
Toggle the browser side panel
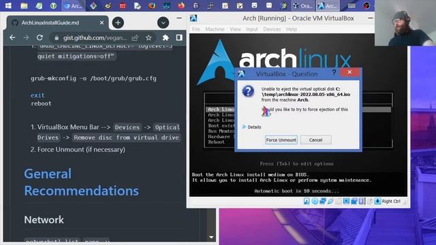click(179, 37)
